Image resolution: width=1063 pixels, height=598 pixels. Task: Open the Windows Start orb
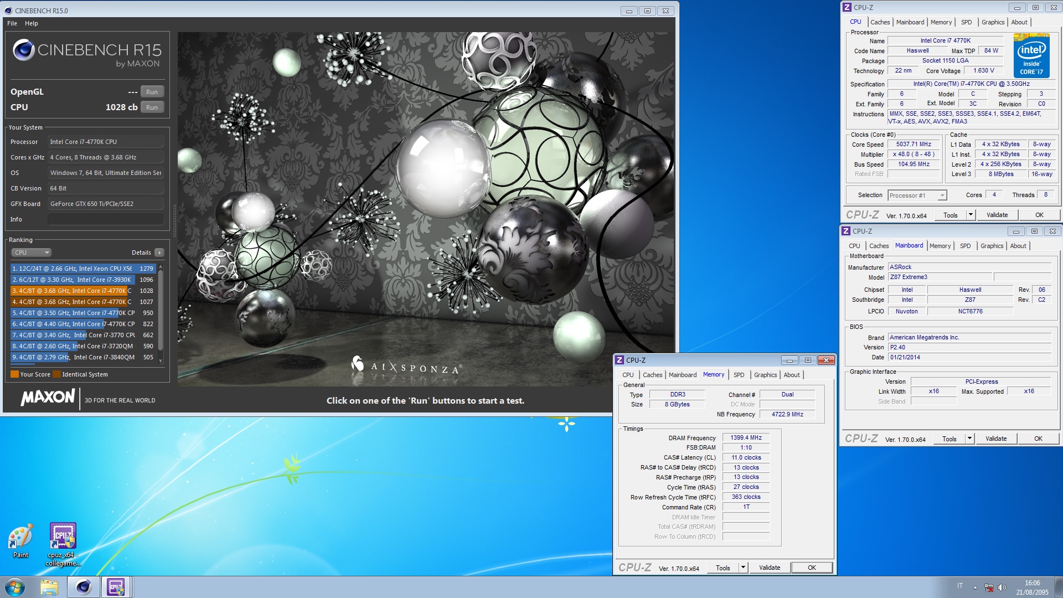tap(15, 587)
